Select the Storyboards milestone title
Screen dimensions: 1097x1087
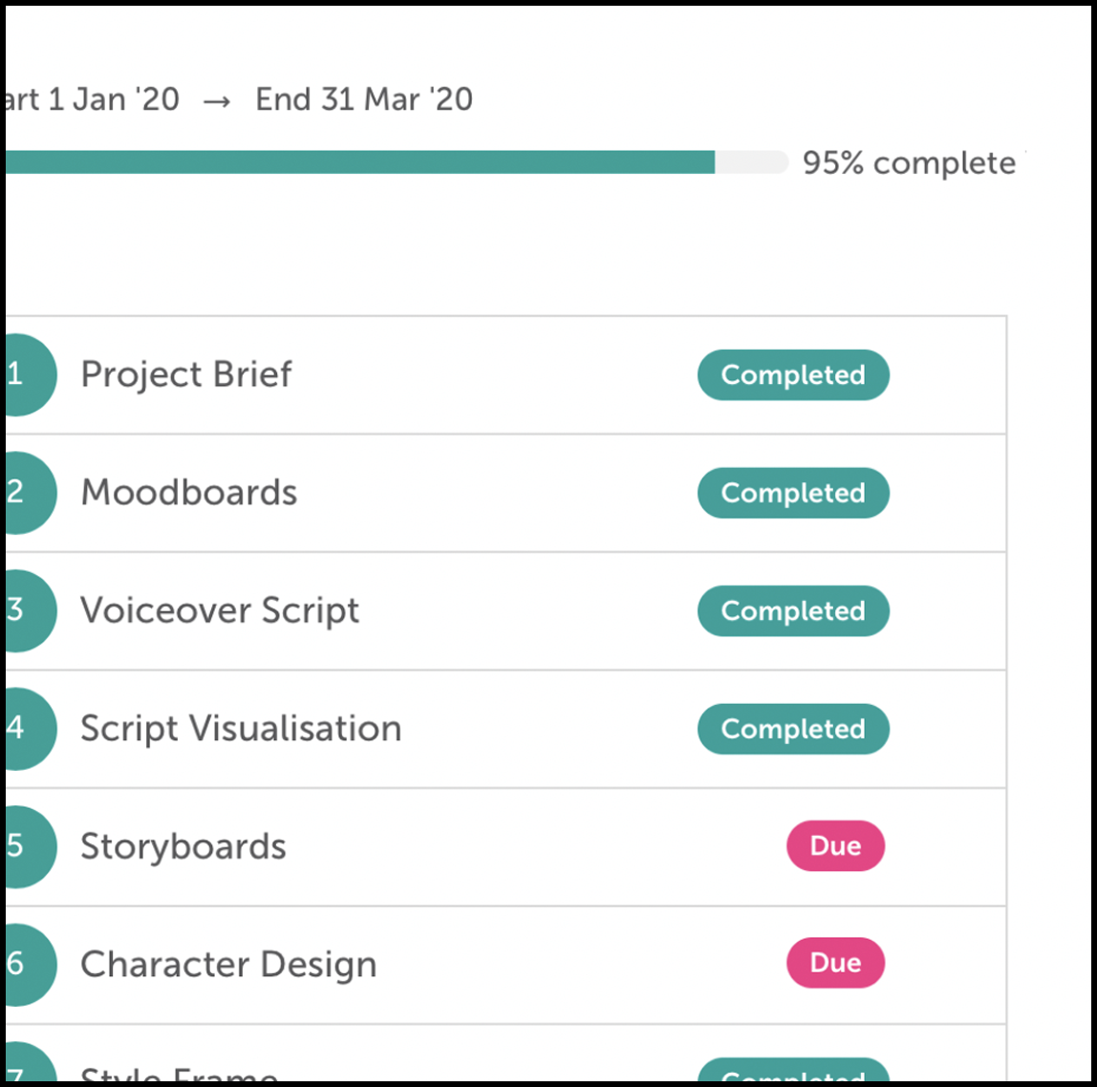pyautogui.click(x=183, y=847)
